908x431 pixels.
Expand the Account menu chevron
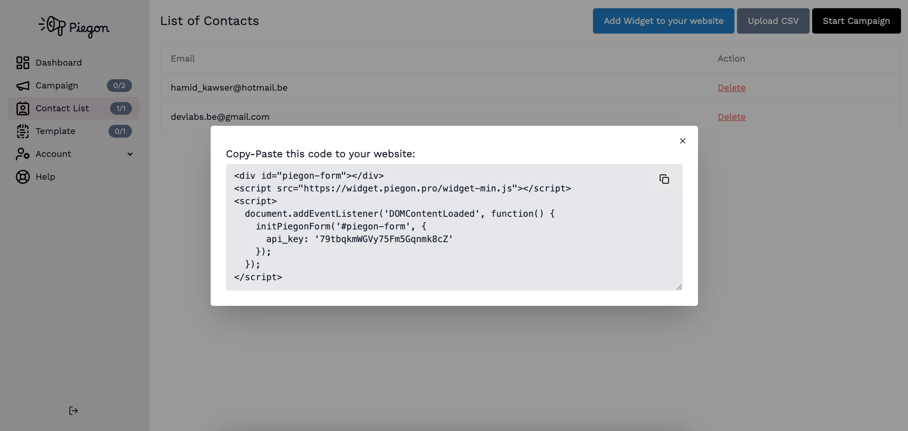(130, 154)
